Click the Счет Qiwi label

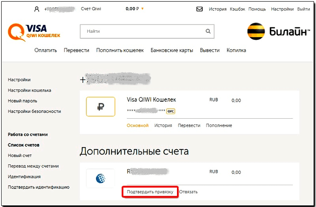click(91, 9)
